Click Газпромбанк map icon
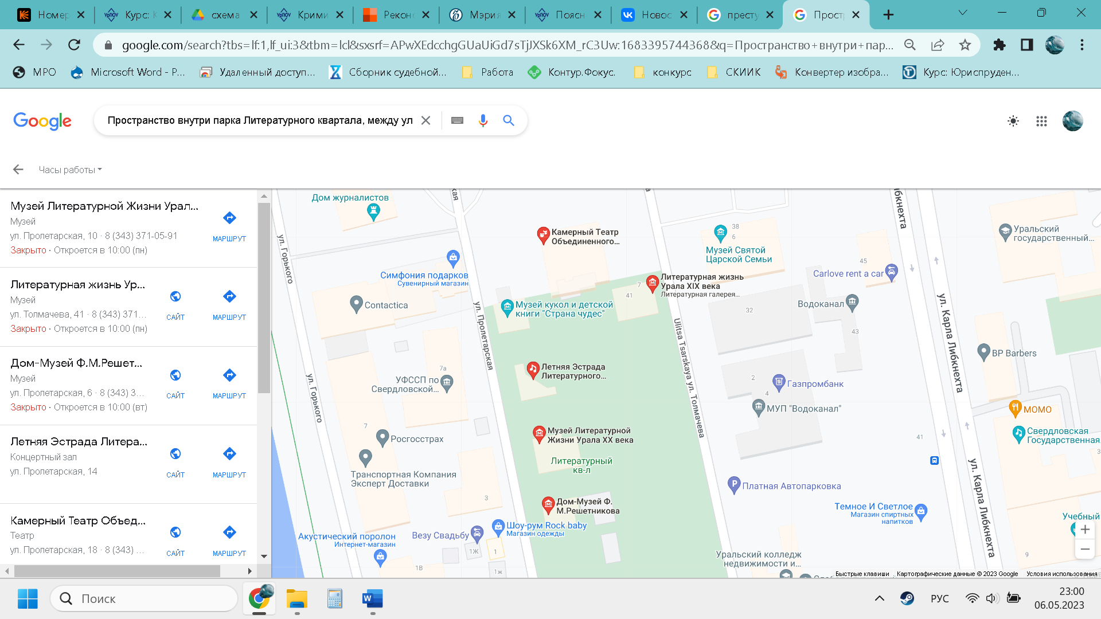1101x619 pixels. pos(779,382)
